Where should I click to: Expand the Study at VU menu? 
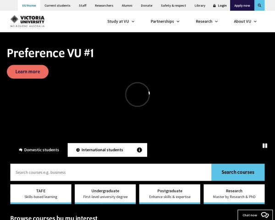pos(121,22)
